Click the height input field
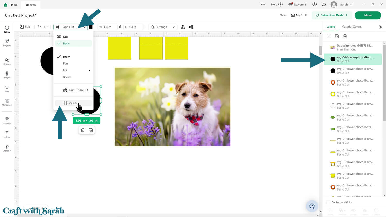 [x=133, y=27]
